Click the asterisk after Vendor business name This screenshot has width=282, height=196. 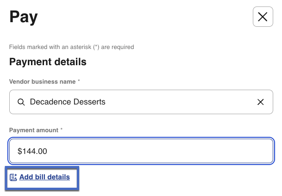(x=79, y=81)
